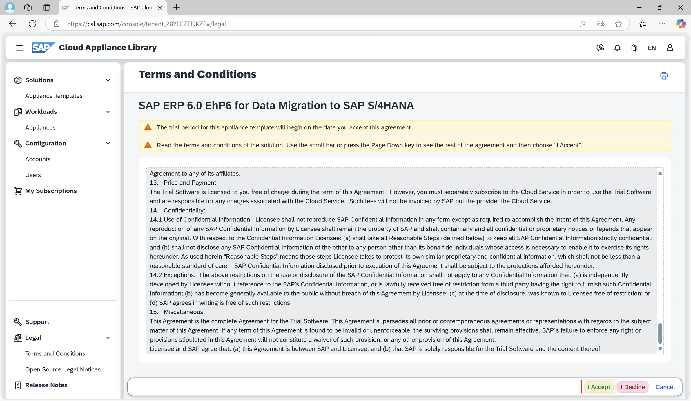
Task: Open the EN language selector
Action: pyautogui.click(x=652, y=48)
